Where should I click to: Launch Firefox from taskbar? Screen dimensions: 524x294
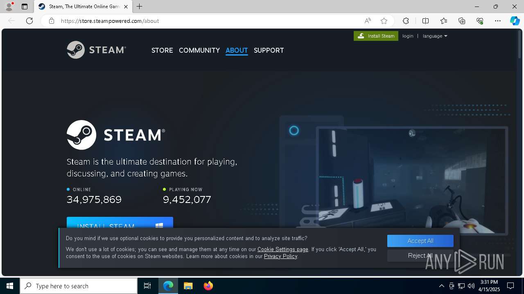[208, 286]
